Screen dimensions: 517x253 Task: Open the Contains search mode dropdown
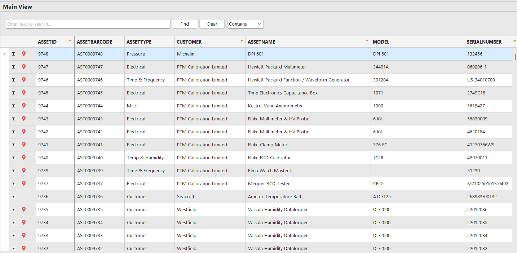point(246,24)
